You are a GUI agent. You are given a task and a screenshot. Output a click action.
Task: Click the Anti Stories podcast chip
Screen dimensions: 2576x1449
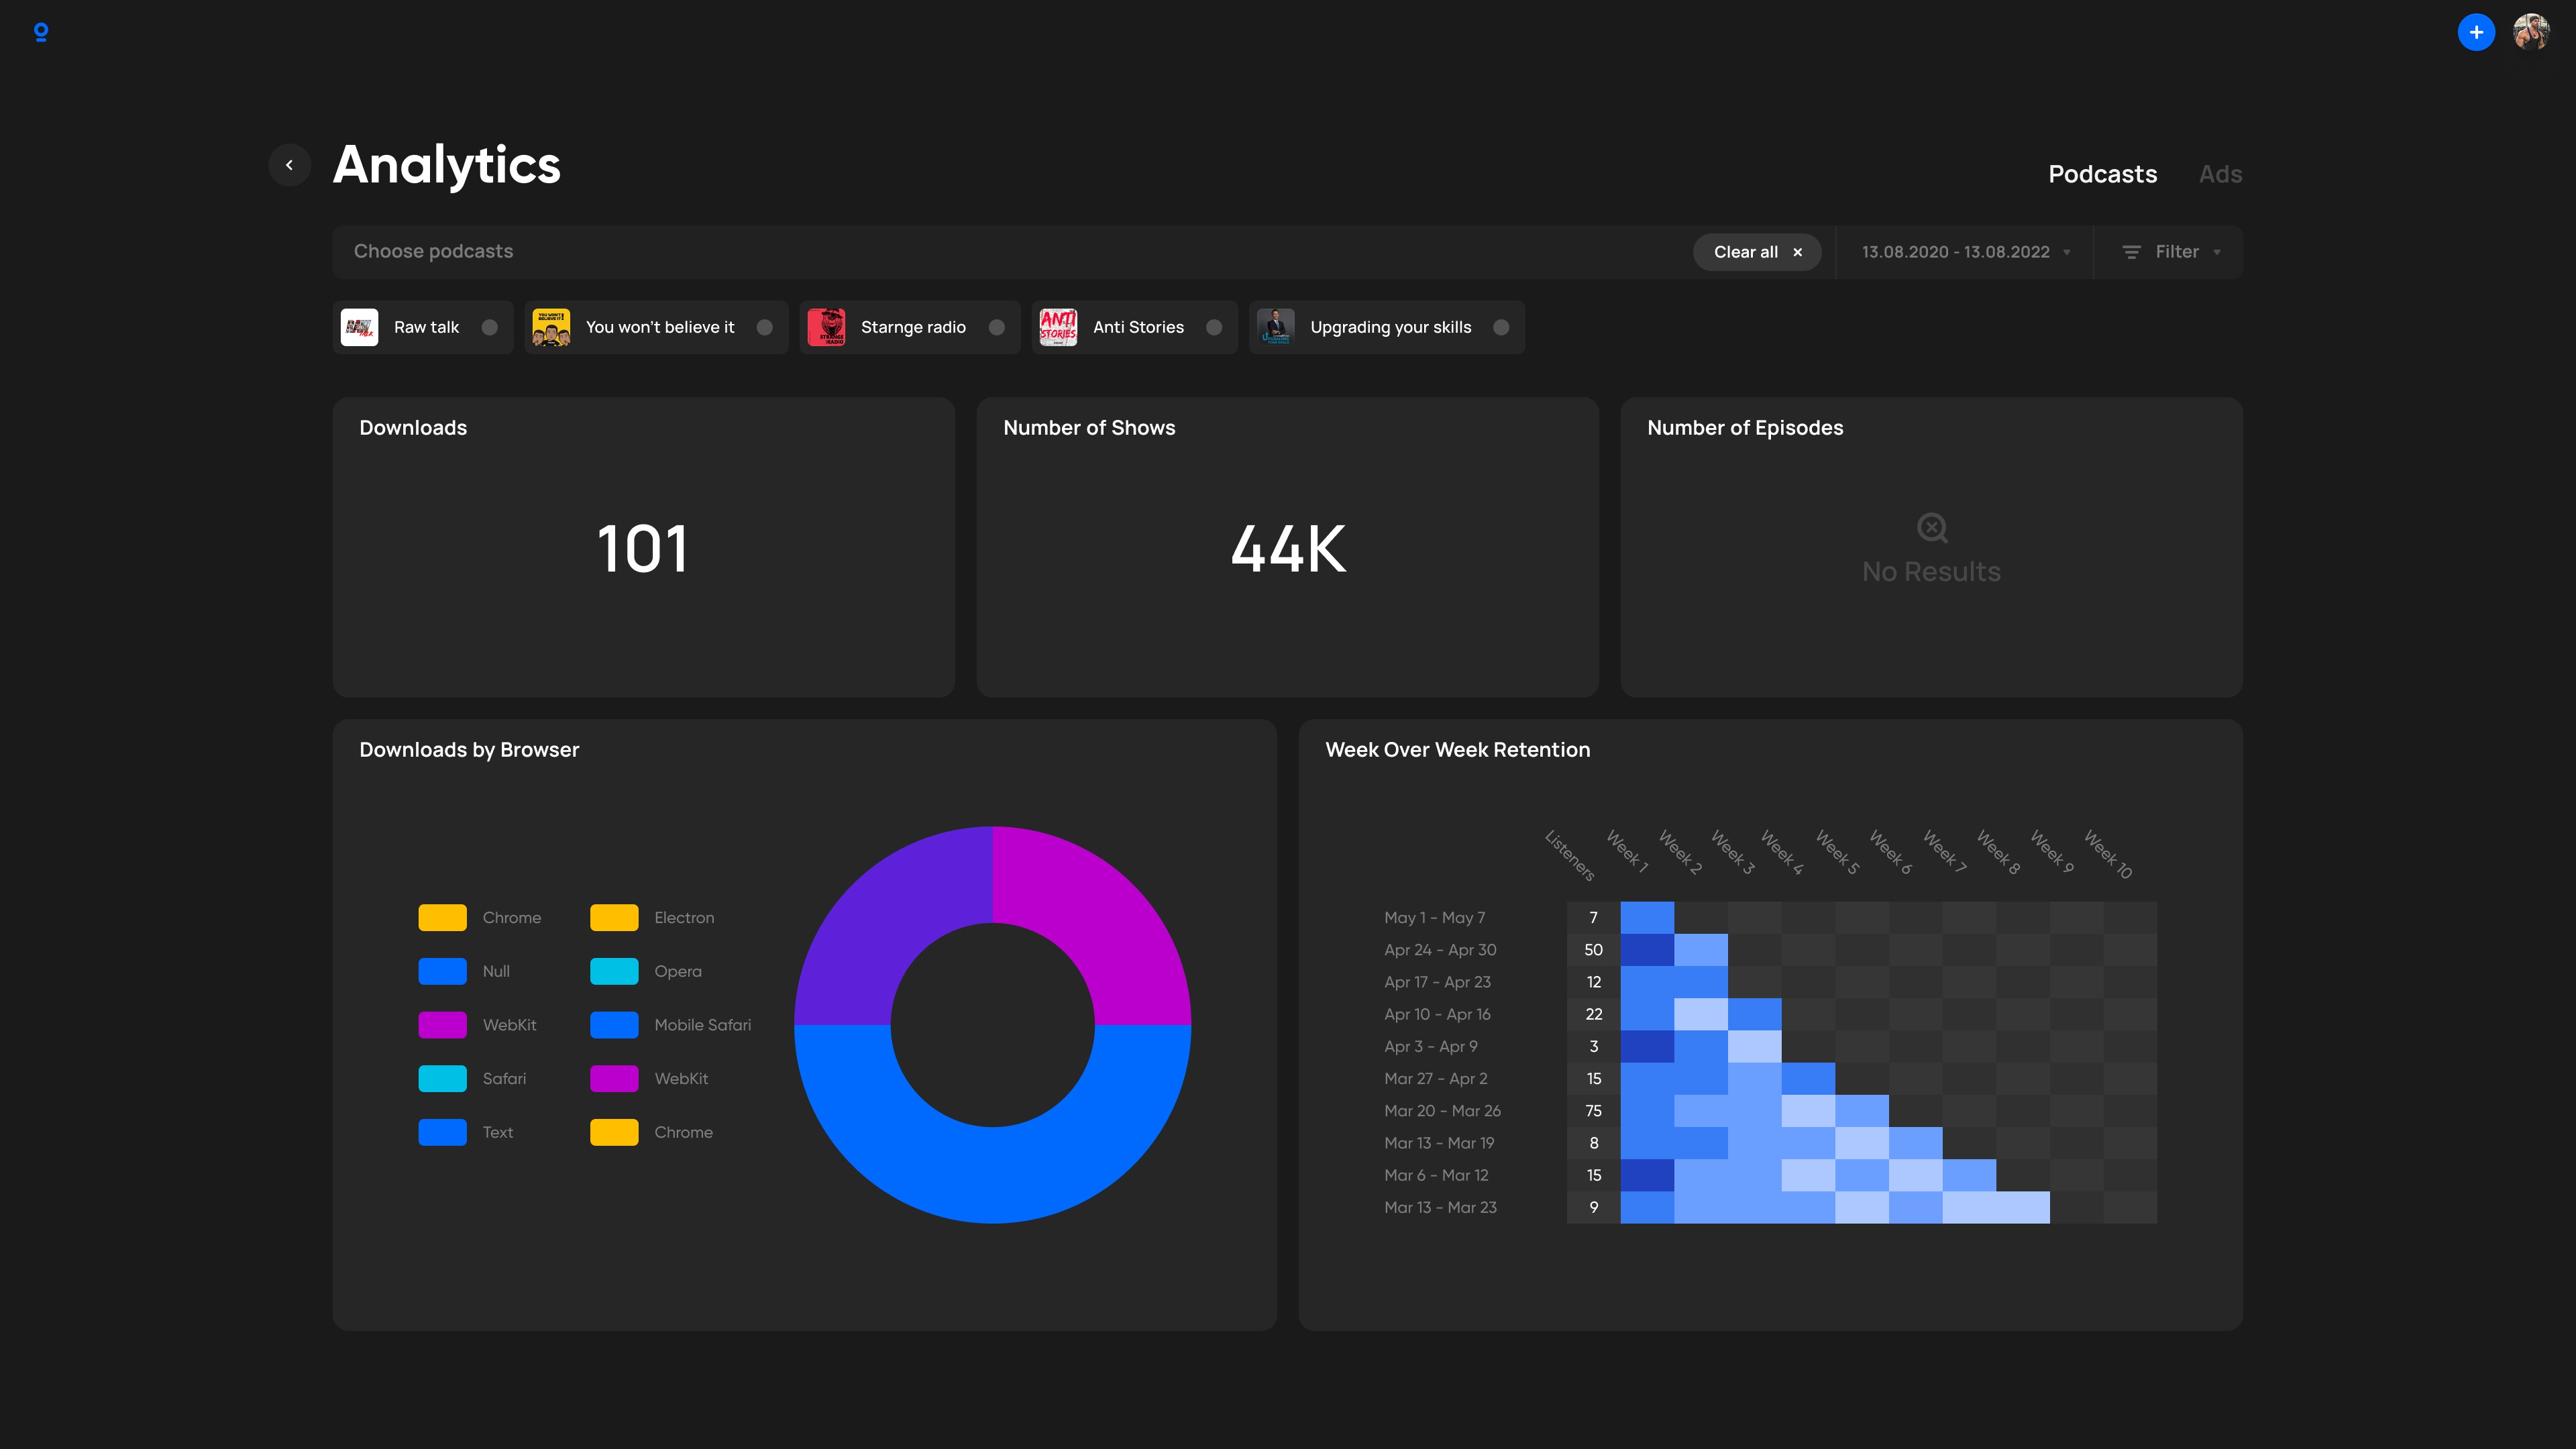[x=1137, y=327]
